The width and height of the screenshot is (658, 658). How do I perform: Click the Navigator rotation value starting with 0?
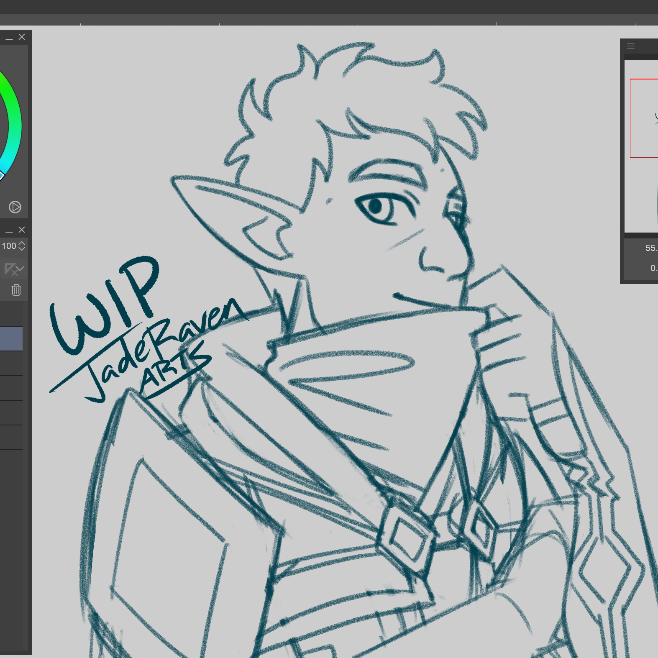point(653,268)
